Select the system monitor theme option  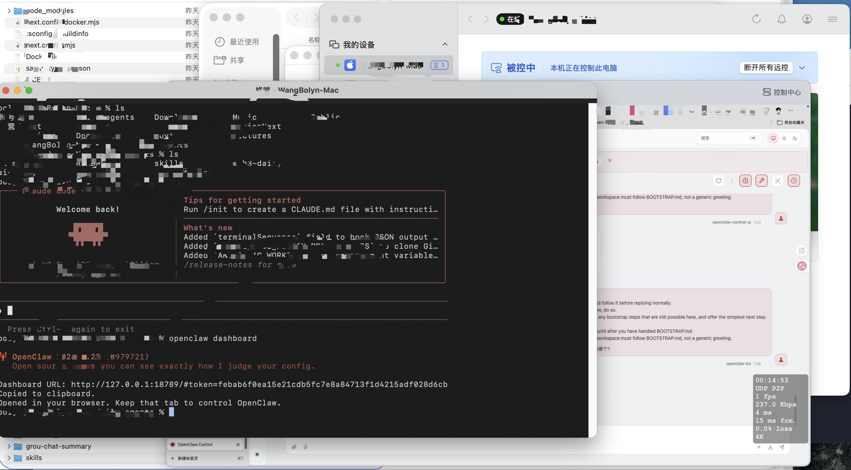[773, 138]
